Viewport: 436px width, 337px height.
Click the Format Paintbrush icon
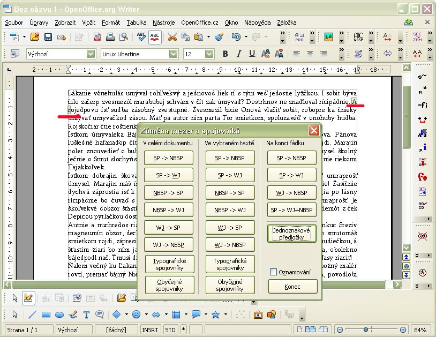[220, 37]
